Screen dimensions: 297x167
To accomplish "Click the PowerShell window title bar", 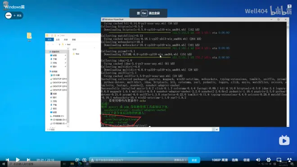I will 185,19.
